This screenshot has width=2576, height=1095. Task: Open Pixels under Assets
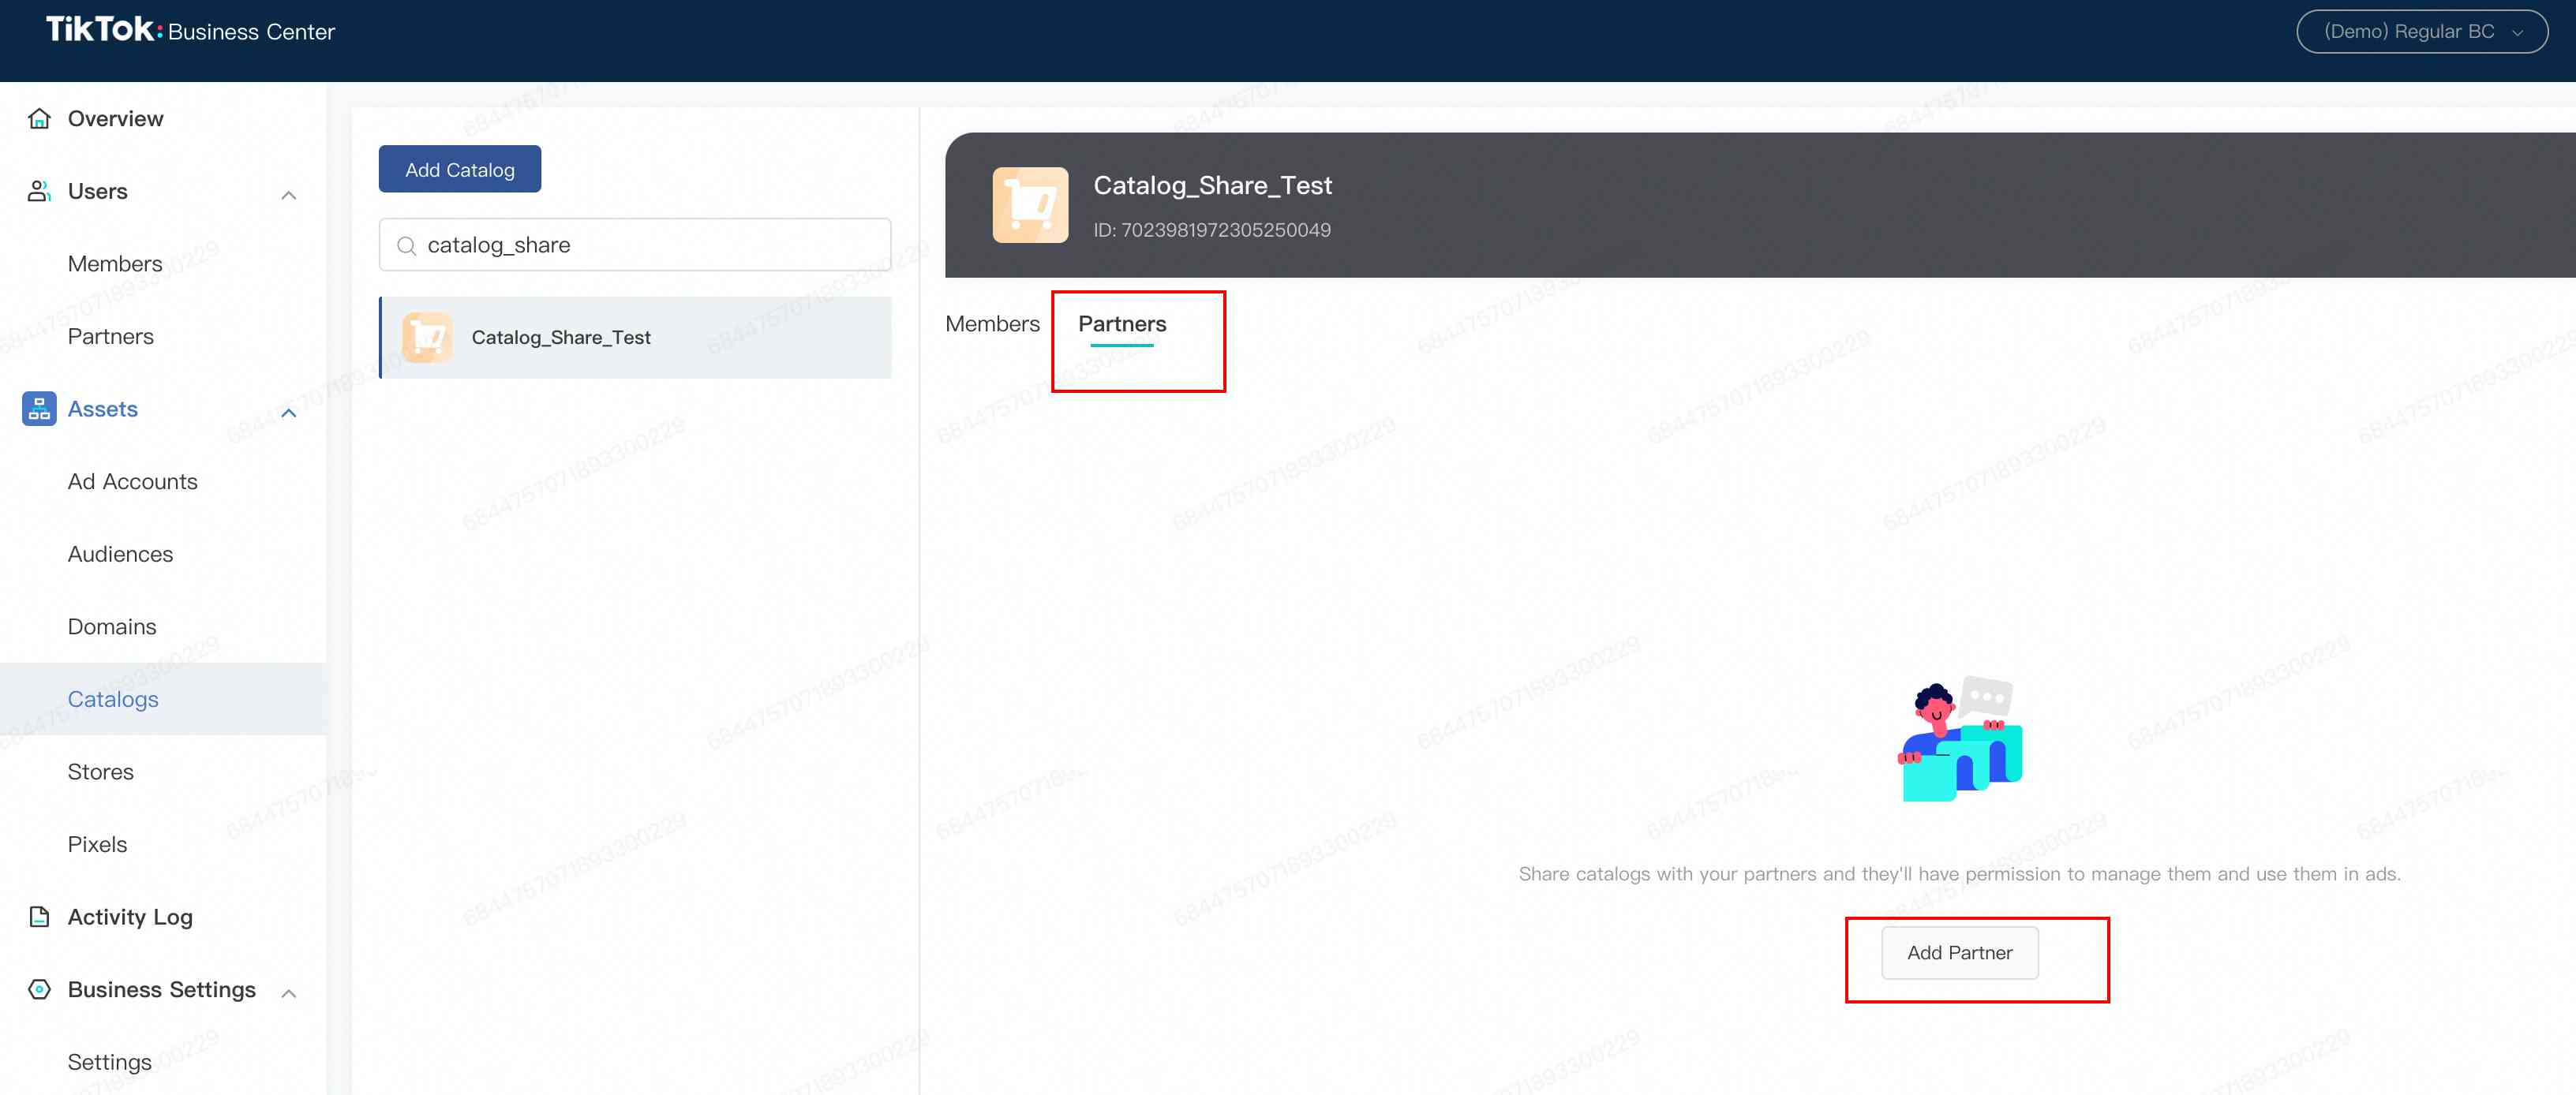click(97, 843)
